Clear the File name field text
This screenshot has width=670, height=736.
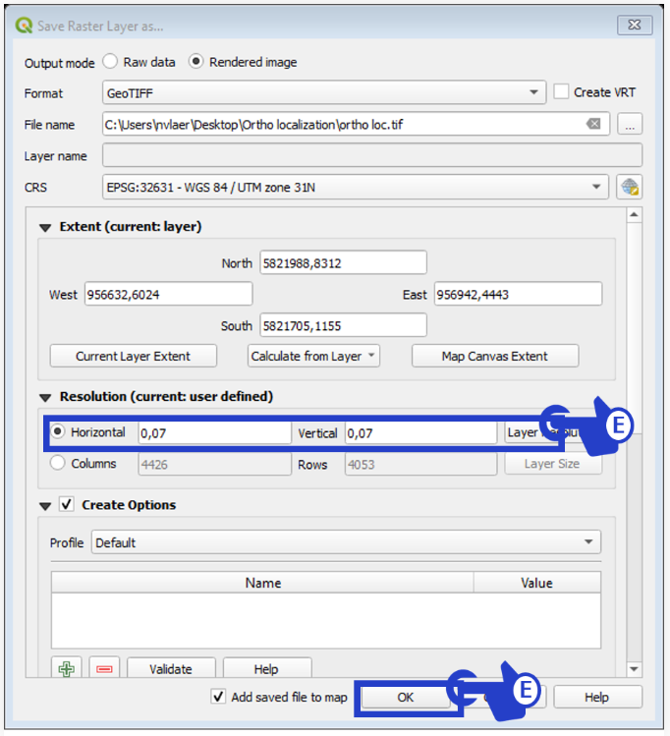[593, 124]
